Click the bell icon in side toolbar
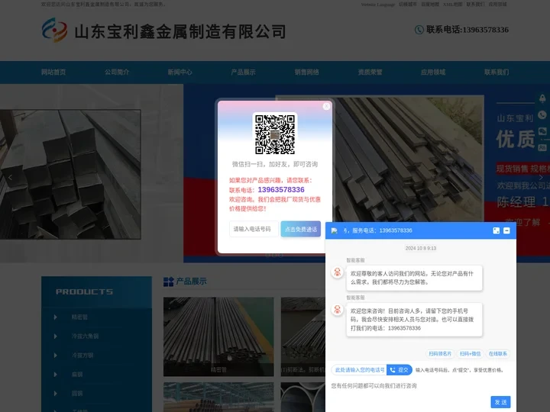This screenshot has width=550, height=412. 542,98
